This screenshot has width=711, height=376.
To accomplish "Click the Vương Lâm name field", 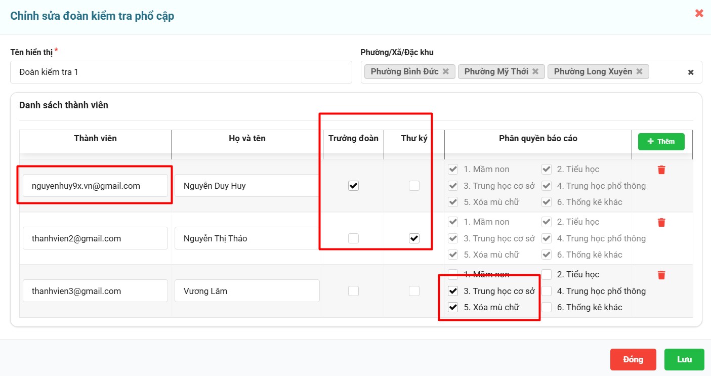I will (247, 291).
